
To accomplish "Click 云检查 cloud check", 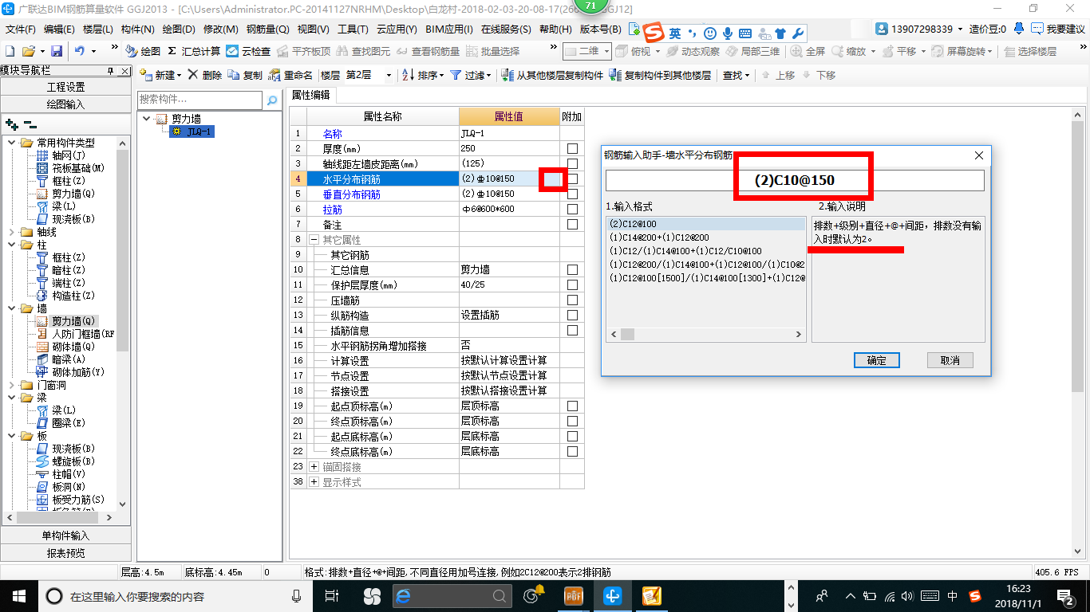I will coord(248,51).
